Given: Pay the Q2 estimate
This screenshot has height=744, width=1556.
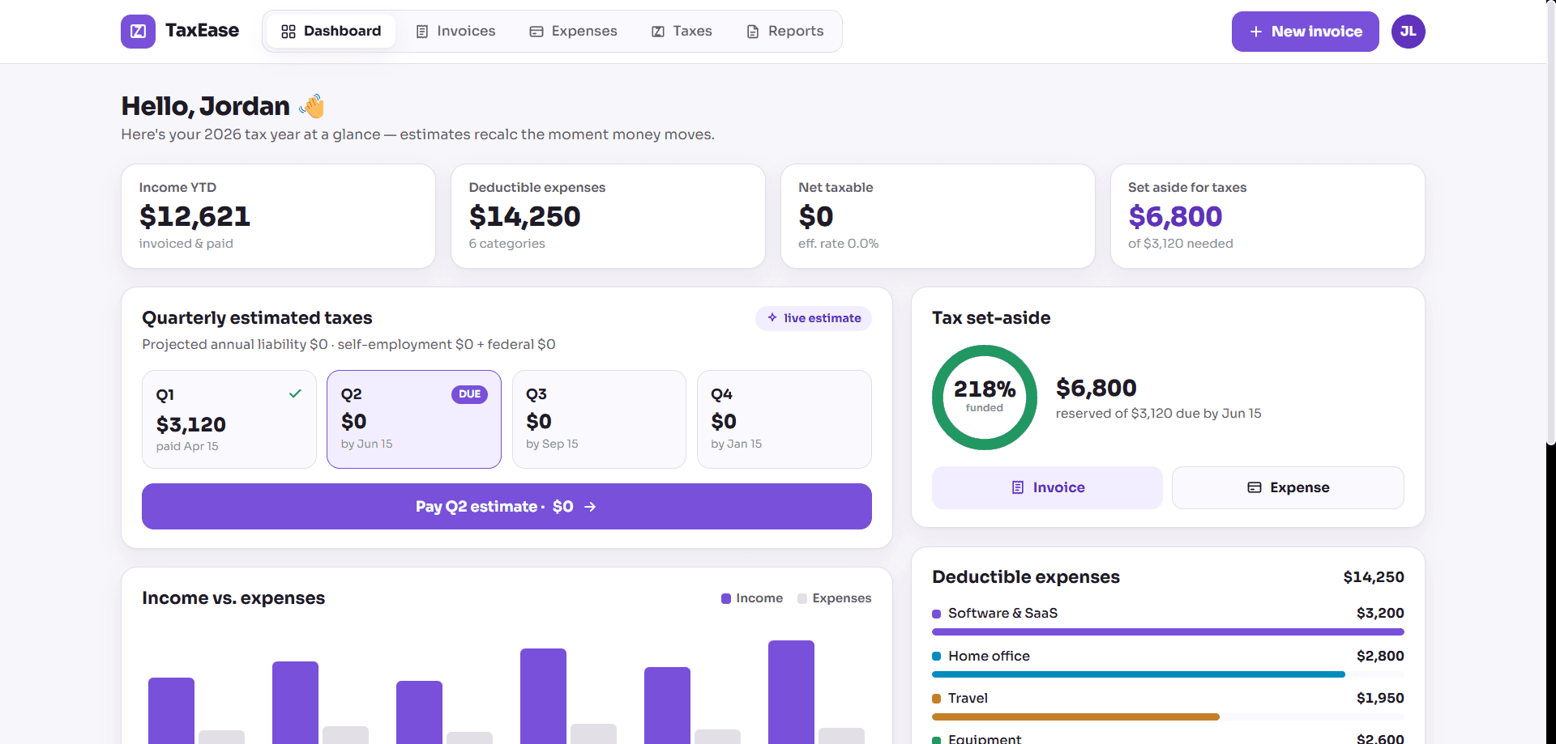Looking at the screenshot, I should pos(507,507).
